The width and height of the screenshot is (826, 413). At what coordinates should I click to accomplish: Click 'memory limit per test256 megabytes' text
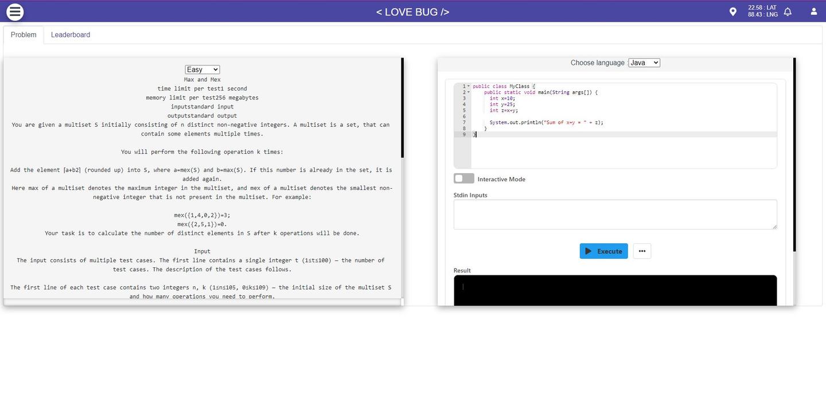(202, 98)
